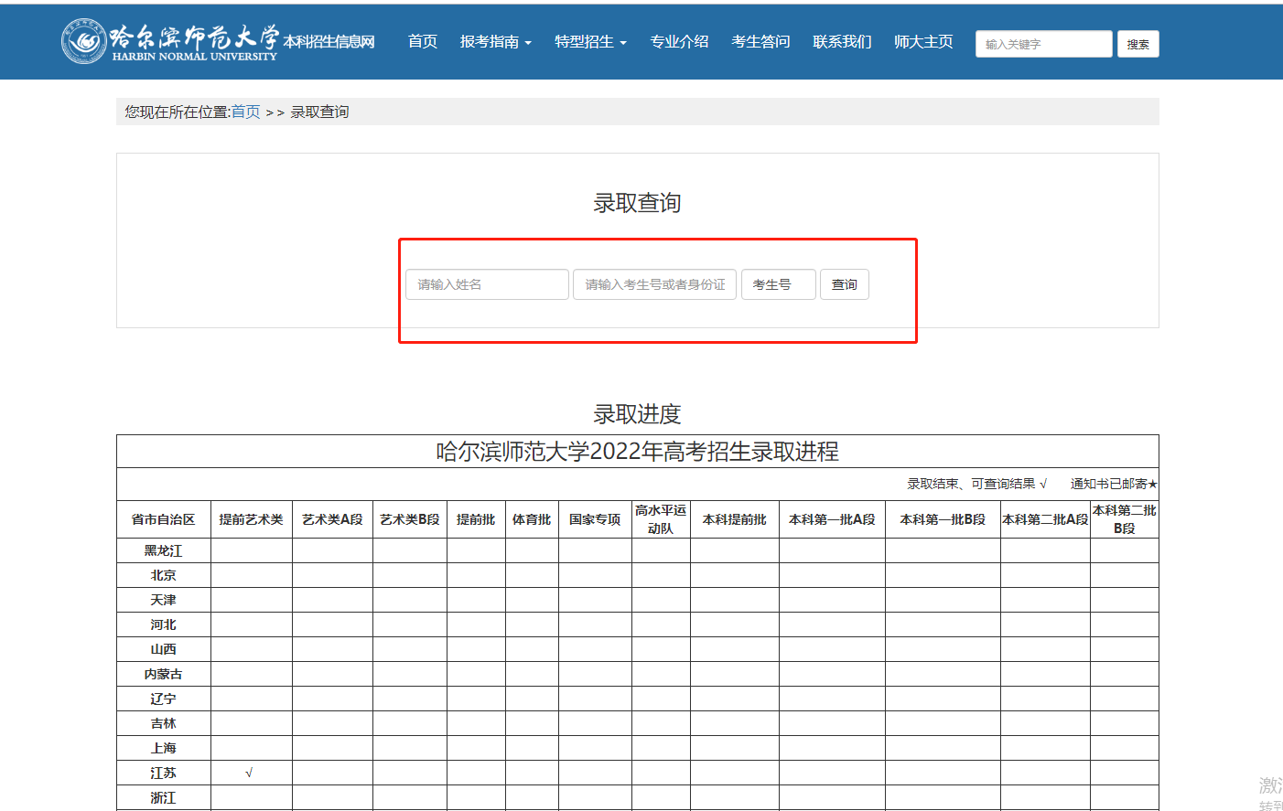This screenshot has height=811, width=1283.
Task: Click the 录取查询 page heading
Action: (637, 203)
